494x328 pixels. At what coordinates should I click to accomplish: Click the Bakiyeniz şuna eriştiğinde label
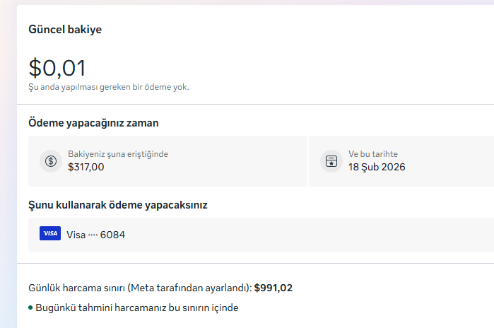[118, 154]
